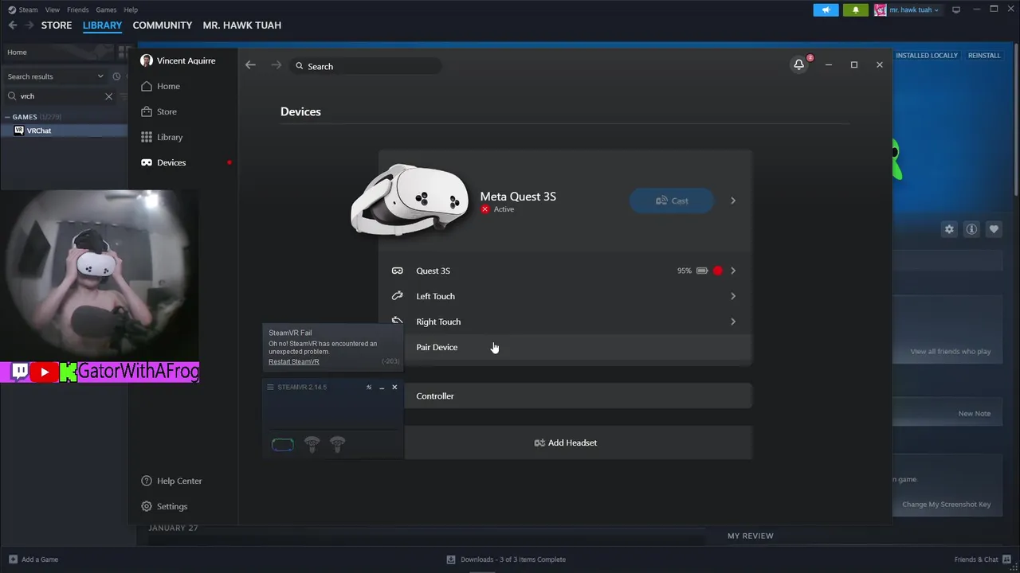Click Pair Device
The width and height of the screenshot is (1020, 573).
coord(437,347)
